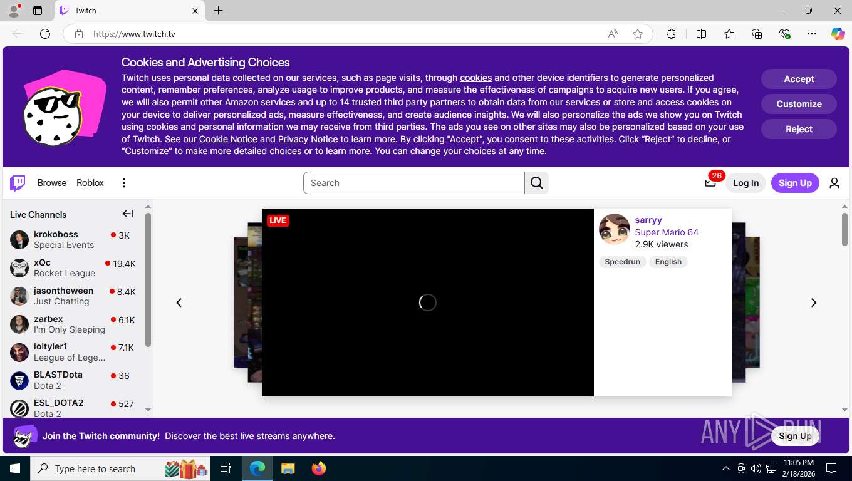Click the top navigation Sign Up button

tap(795, 183)
